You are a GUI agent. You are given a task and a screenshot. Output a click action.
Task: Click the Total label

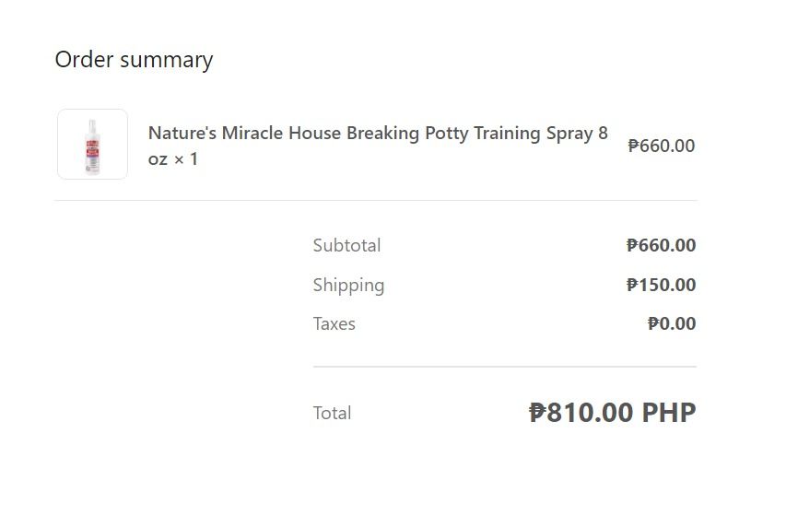pos(332,414)
